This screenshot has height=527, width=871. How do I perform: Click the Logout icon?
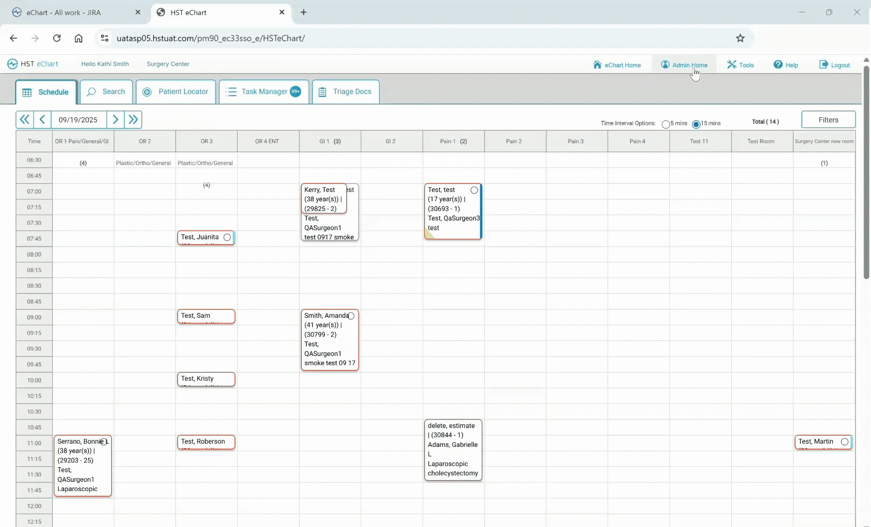823,65
